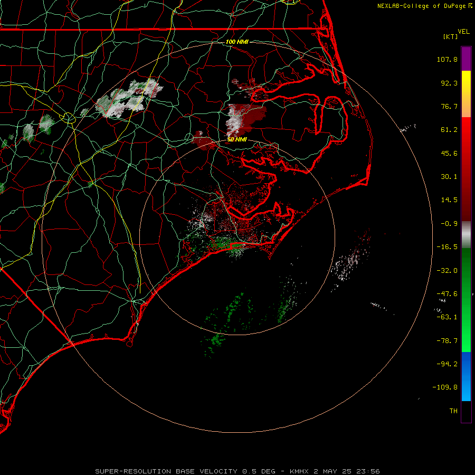This screenshot has height=475, width=475.
Task: Click the -78.7 legend value
Action: (x=447, y=341)
